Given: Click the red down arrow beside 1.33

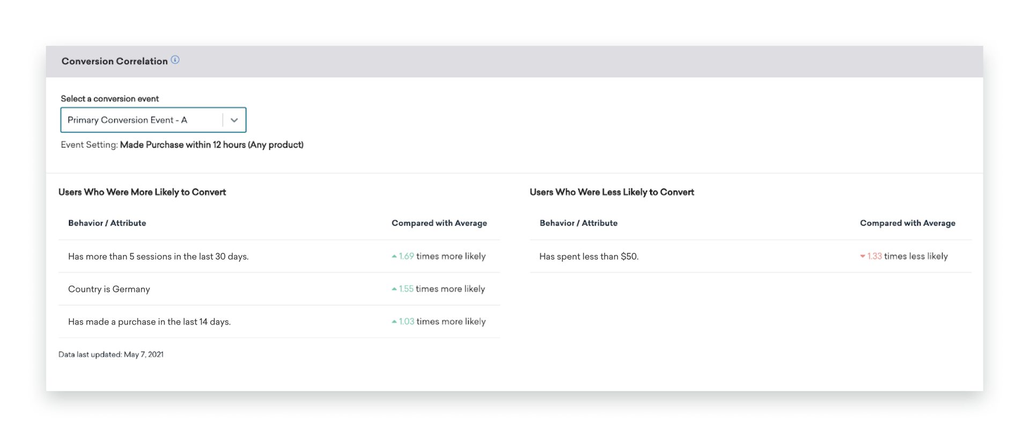Looking at the screenshot, I should (863, 257).
